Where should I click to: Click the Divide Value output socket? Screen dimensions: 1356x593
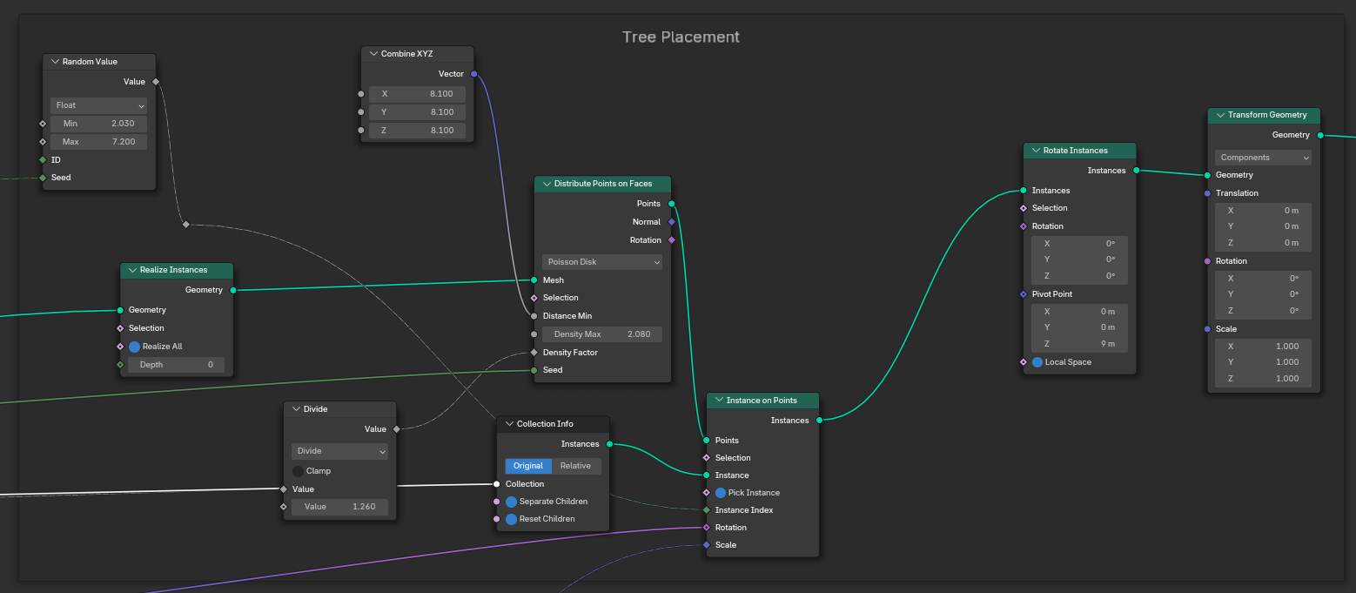pos(397,429)
